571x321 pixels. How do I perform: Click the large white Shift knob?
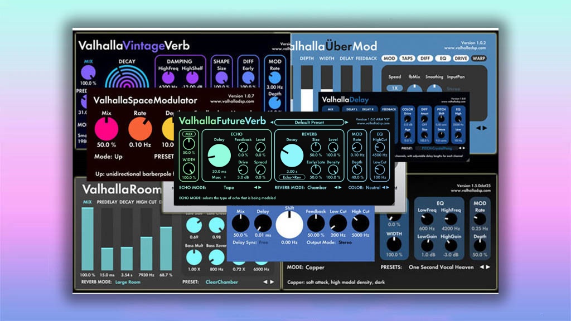[x=289, y=224]
